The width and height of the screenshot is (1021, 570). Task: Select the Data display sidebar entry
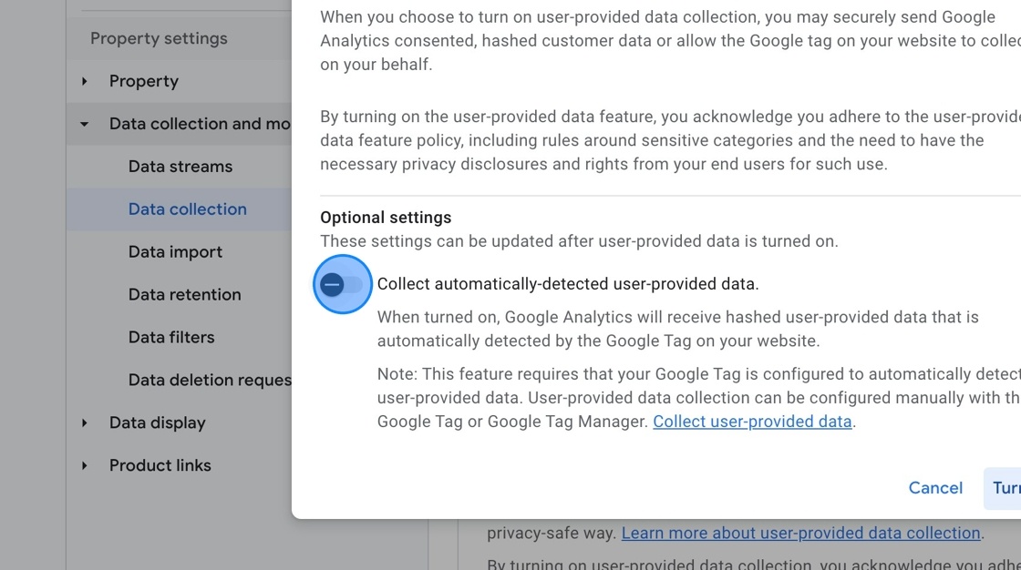tap(156, 422)
